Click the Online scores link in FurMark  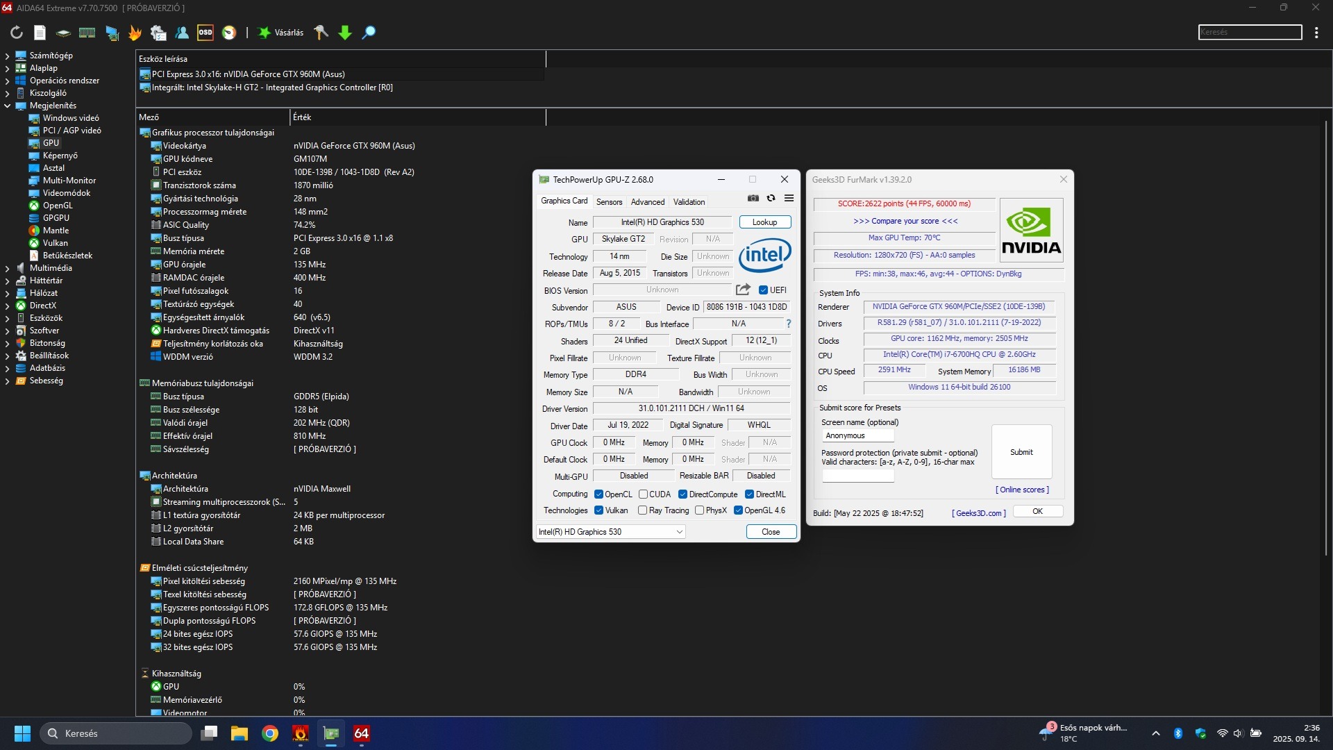tap(1022, 490)
